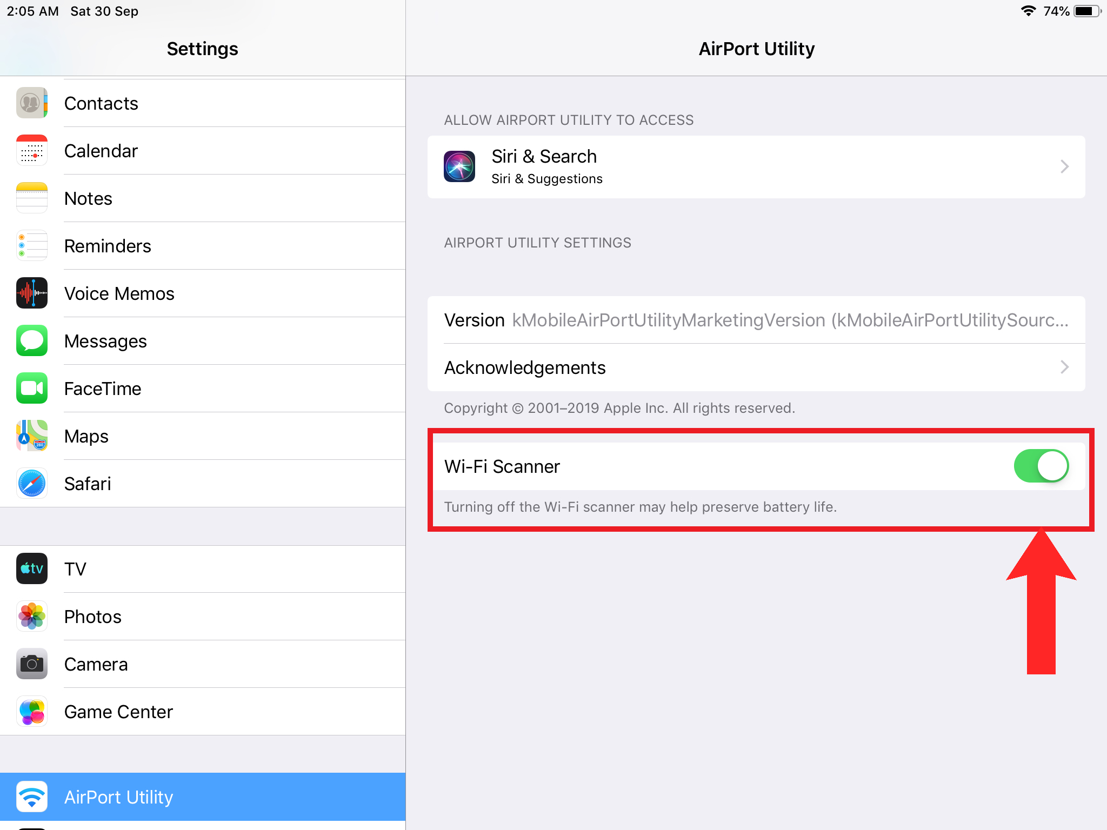Open the Photos flower icon
1107x830 pixels.
pyautogui.click(x=32, y=616)
